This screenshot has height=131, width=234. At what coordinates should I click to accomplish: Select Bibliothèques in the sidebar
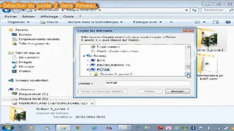(28, 53)
